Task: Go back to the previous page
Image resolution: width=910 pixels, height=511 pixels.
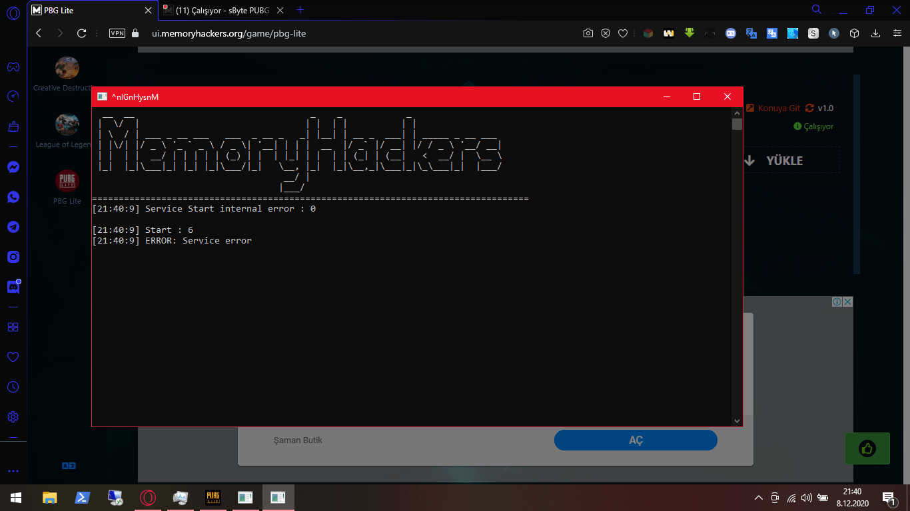Action: (x=39, y=33)
